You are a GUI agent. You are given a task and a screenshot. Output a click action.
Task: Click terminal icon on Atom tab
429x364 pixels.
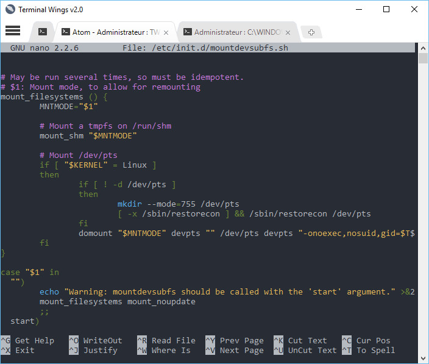pos(65,32)
